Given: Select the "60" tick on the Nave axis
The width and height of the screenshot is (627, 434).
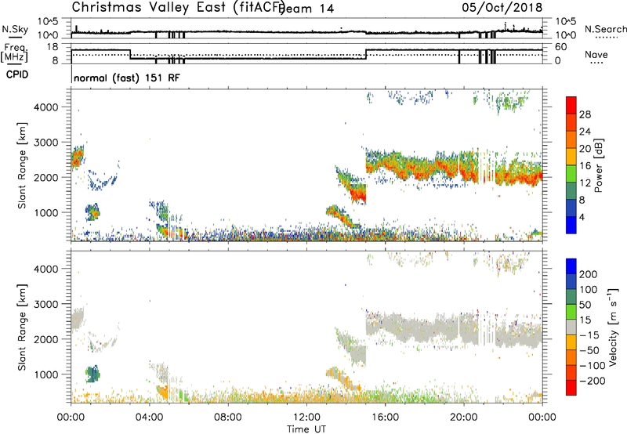Looking at the screenshot, I should tap(561, 47).
